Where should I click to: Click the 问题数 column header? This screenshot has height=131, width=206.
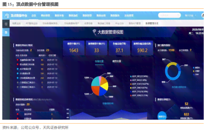52,110
